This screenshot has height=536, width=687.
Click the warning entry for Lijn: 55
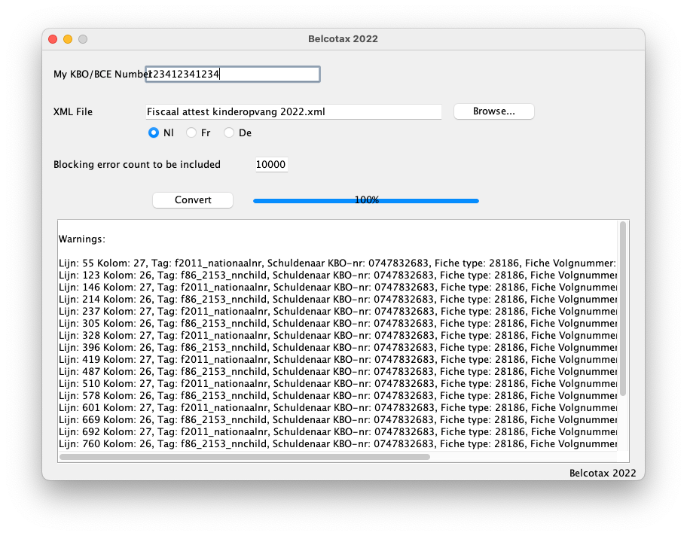337,263
